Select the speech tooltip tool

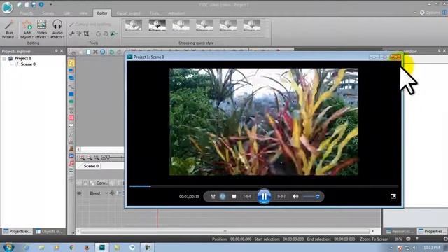pyautogui.click(x=71, y=126)
